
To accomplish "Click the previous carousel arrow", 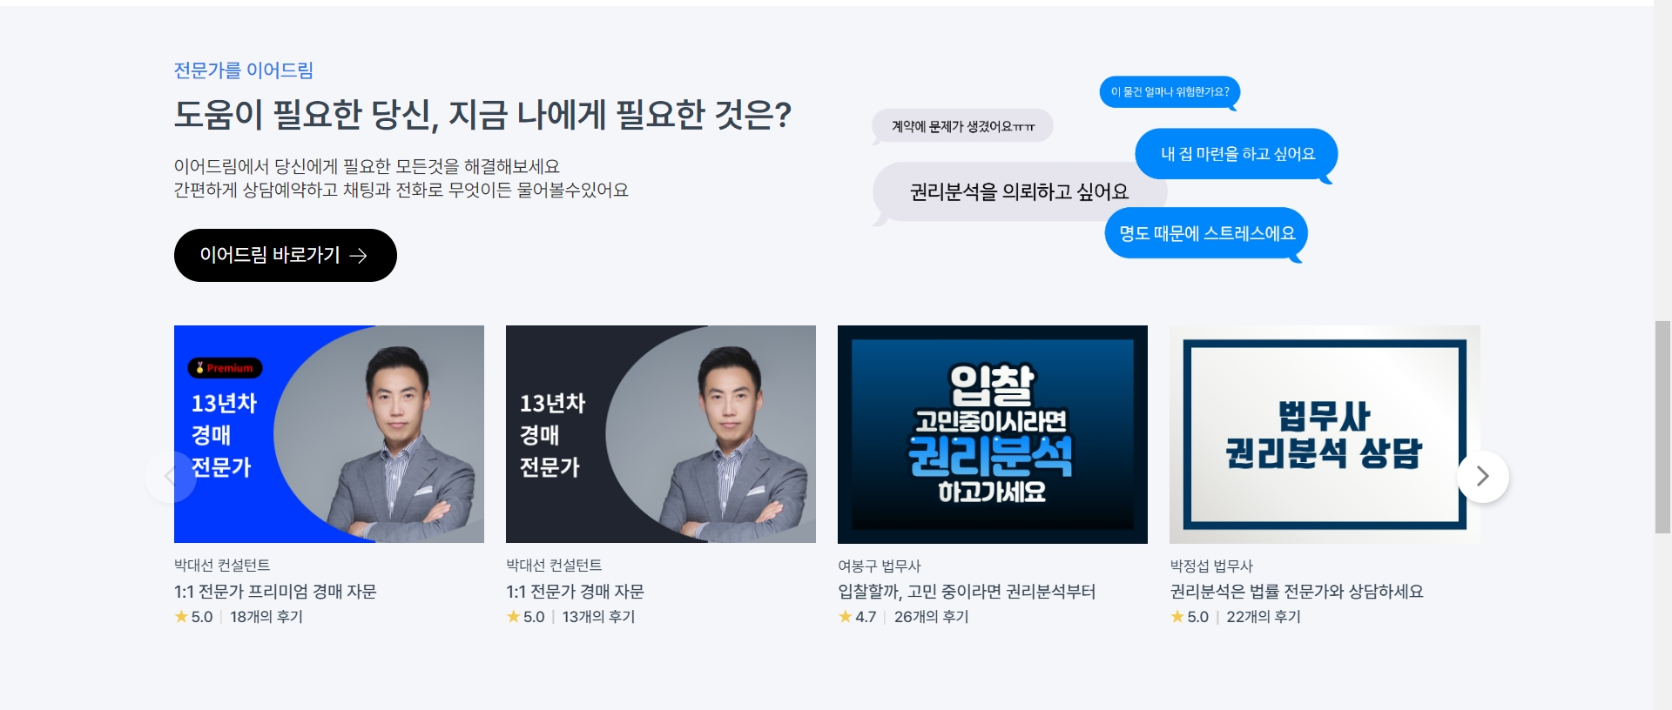I will (170, 476).
